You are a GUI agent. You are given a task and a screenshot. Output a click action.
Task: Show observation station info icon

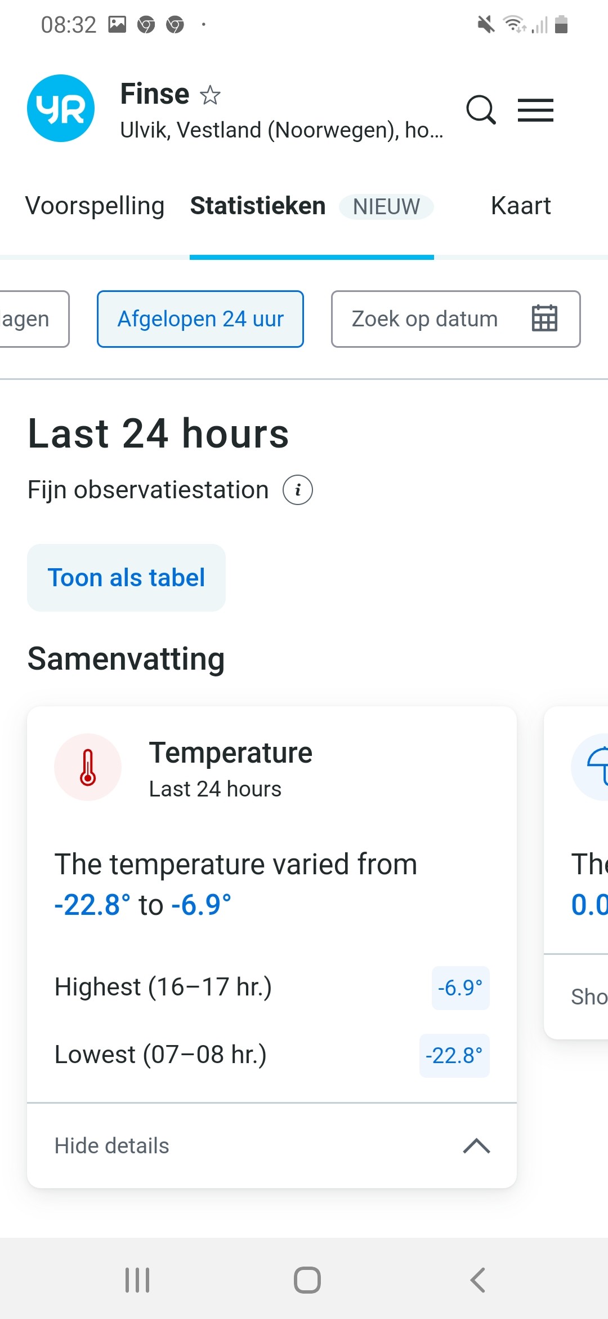[298, 489]
